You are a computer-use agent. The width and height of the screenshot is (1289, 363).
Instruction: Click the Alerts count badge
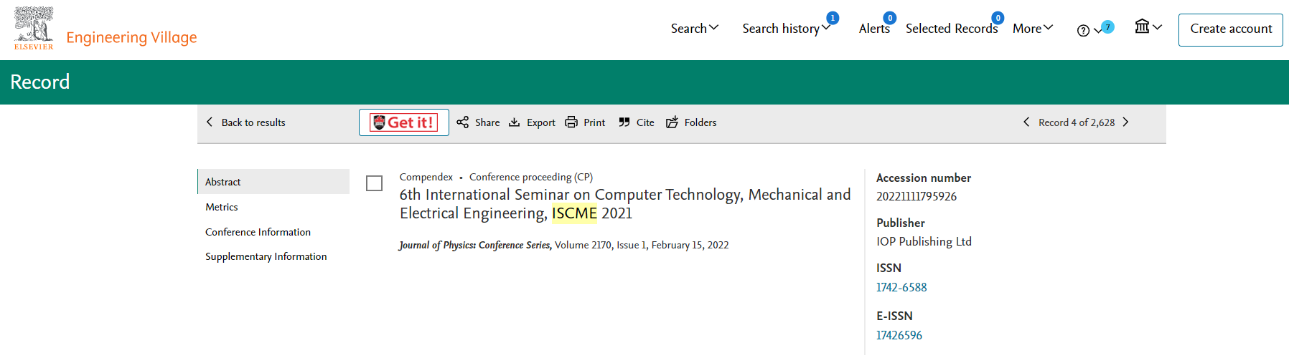click(890, 18)
